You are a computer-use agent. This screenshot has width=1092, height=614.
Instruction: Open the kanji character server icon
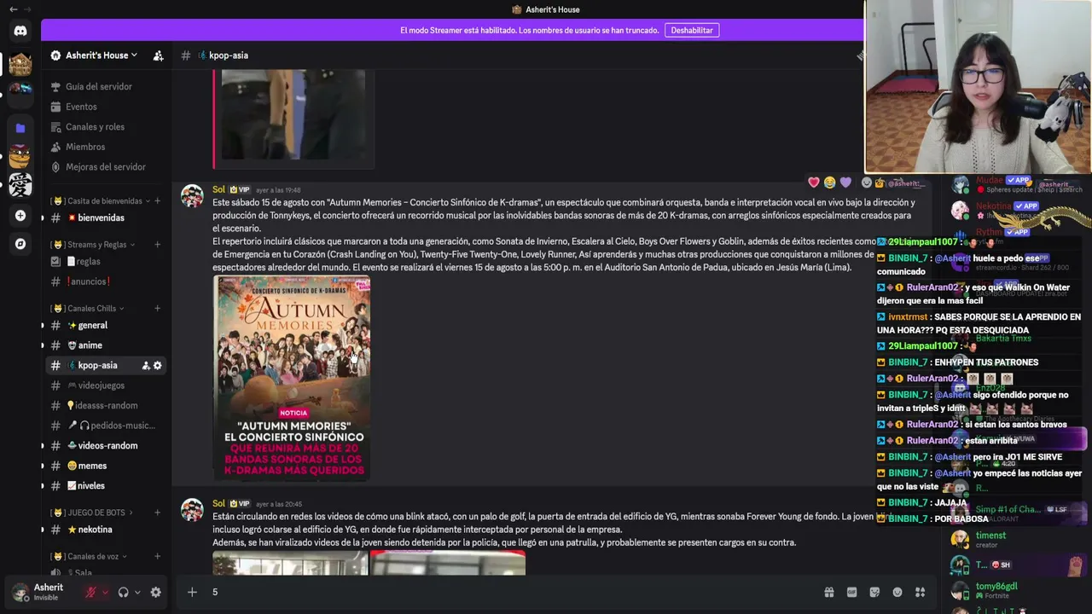[20, 185]
